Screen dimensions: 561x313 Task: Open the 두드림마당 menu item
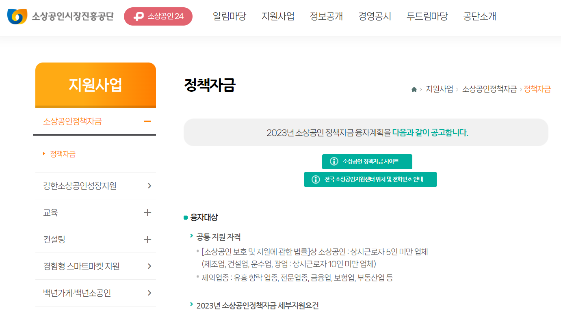(427, 16)
